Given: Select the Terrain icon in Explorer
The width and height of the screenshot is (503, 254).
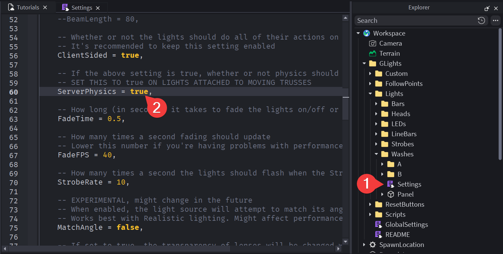Looking at the screenshot, I should coord(372,53).
